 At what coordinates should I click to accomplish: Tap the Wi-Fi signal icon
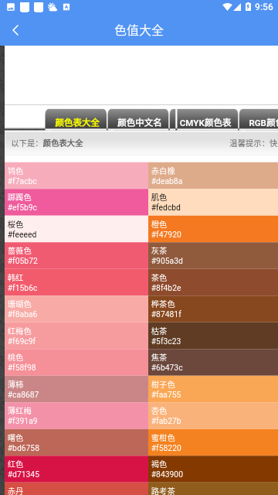point(226,7)
